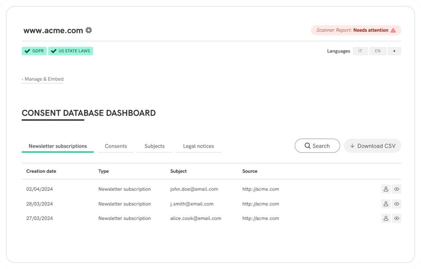Image resolution: width=421 pixels, height=269 pixels.
Task: View details eye icon for john.doe@email.com row
Action: point(396,189)
